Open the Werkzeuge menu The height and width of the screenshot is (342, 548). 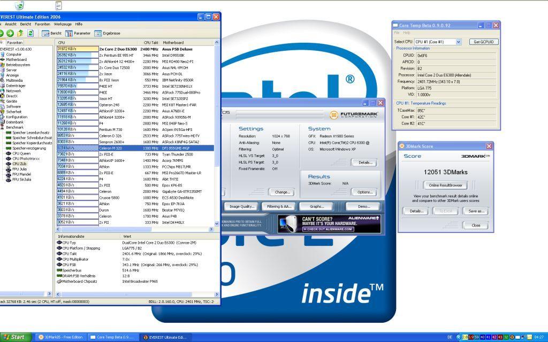[63, 24]
